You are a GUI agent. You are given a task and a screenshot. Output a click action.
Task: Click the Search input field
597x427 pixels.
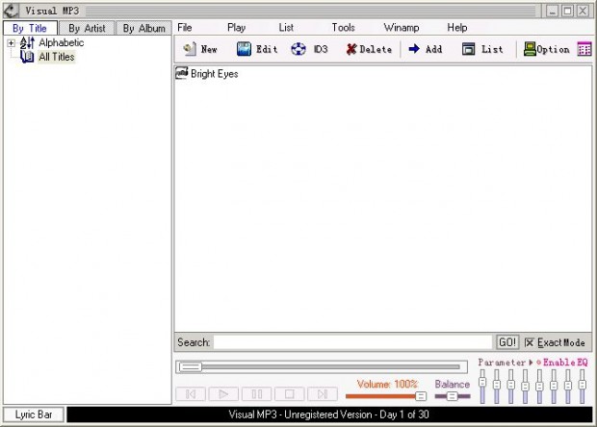353,342
